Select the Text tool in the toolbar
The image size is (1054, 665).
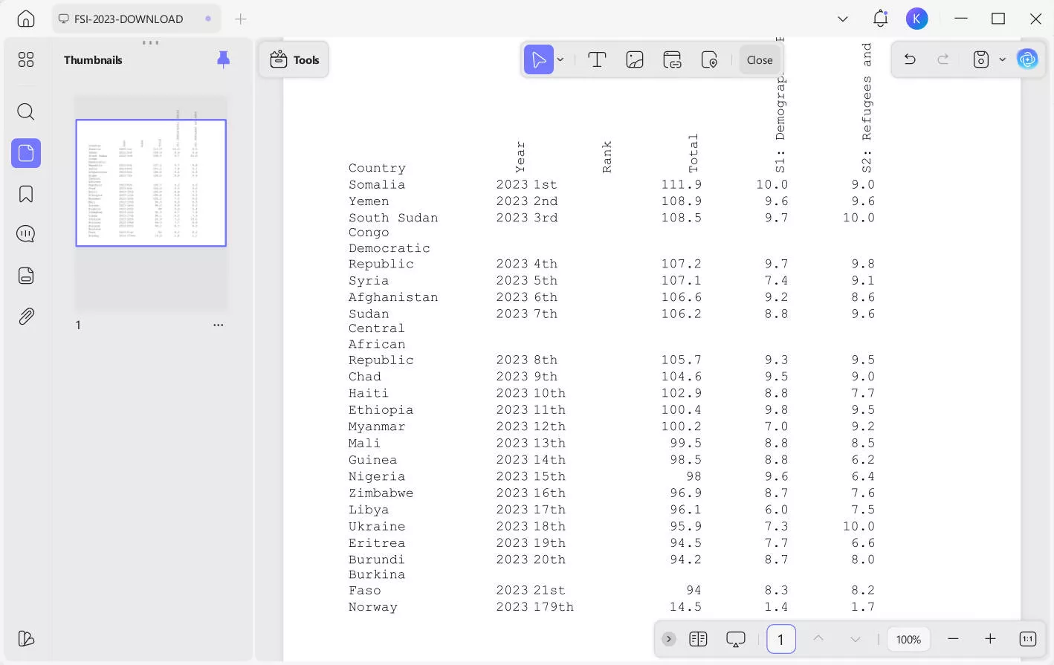(597, 59)
